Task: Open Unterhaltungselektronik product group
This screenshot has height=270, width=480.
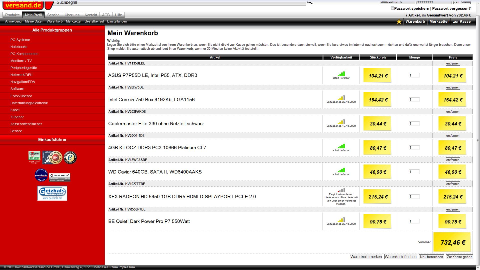Action: [x=29, y=103]
